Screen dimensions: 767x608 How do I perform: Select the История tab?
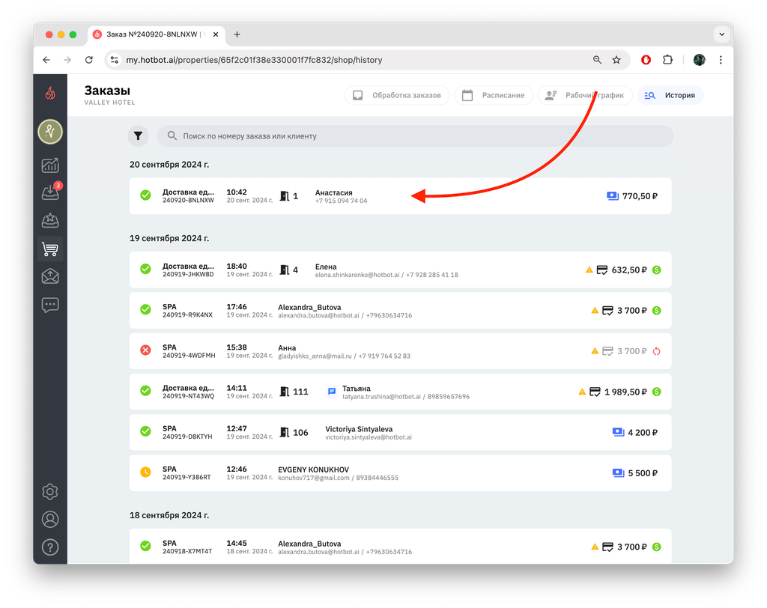[670, 95]
